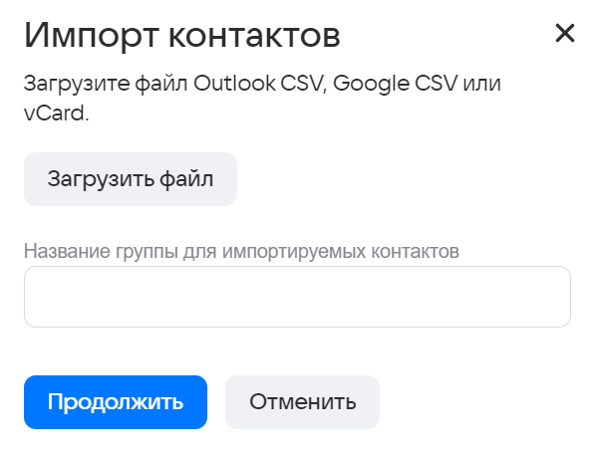
Task: Click the gray Загрузить файл upload button
Action: [131, 179]
